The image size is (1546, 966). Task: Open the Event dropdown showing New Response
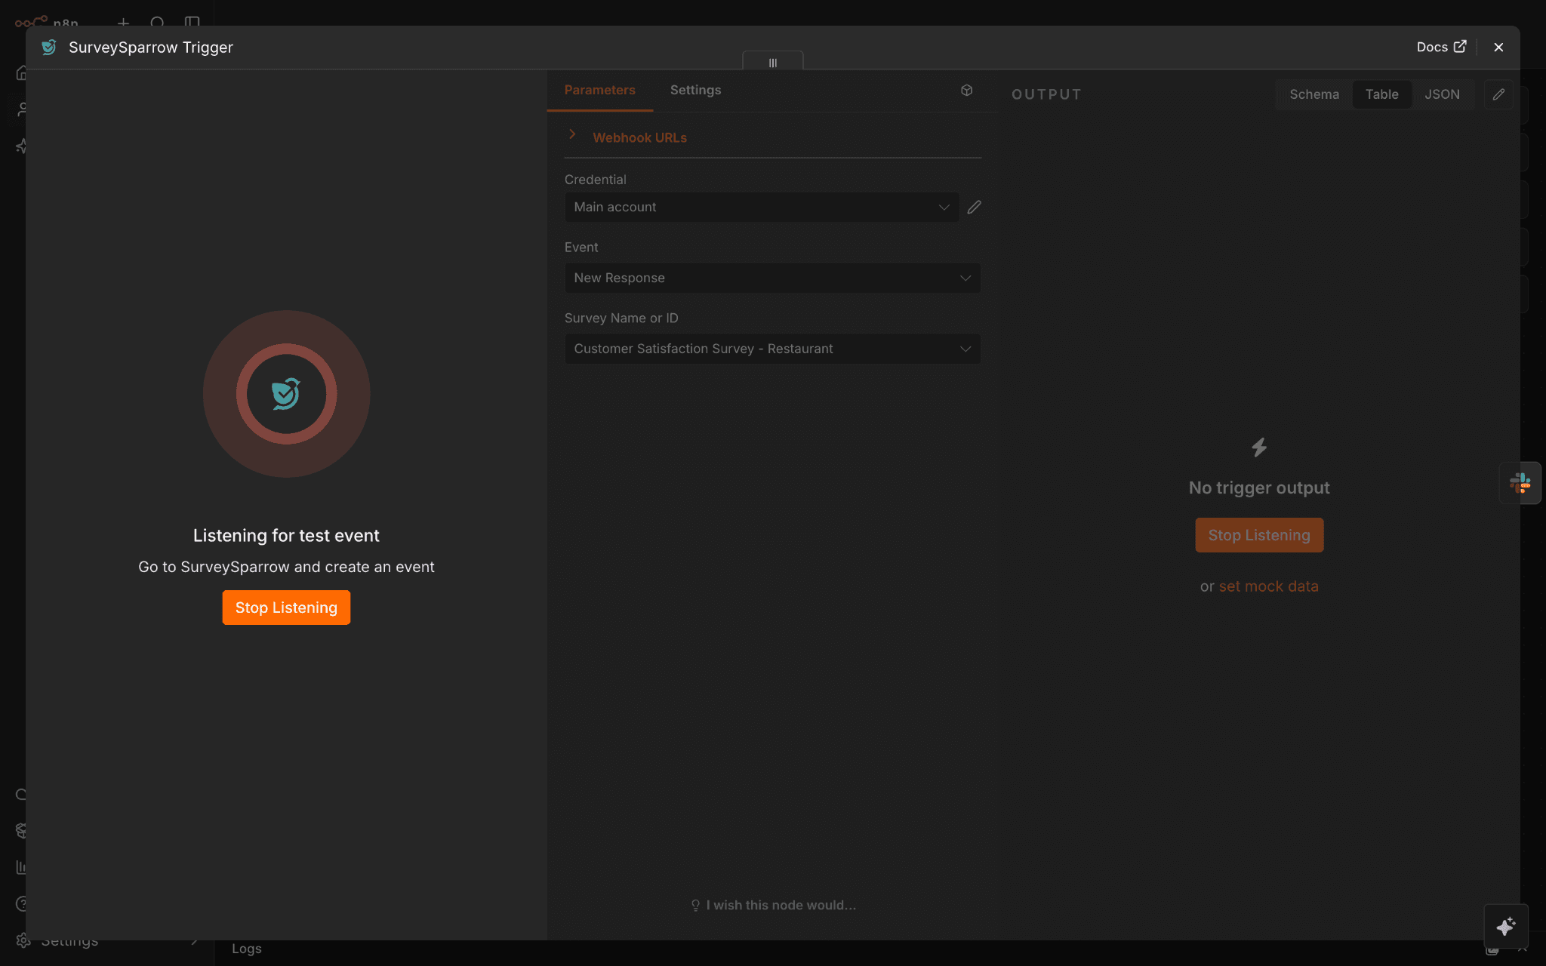(x=772, y=278)
